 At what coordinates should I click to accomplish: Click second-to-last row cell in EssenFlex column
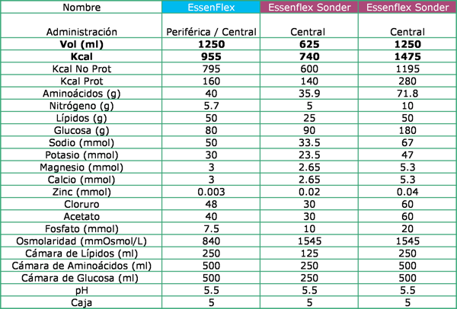click(x=211, y=290)
